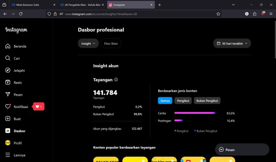Image resolution: width=276 pixels, height=162 pixels.
Task: Open Firefox View icon at top left
Action: [4, 5]
